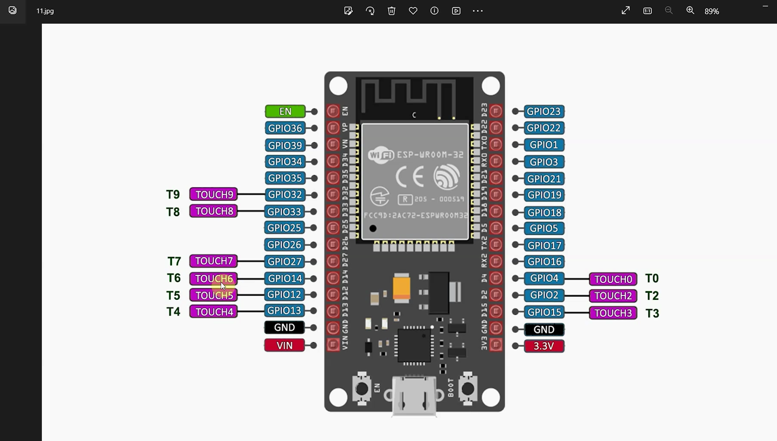Enter full screen view
777x441 pixels.
click(x=626, y=11)
